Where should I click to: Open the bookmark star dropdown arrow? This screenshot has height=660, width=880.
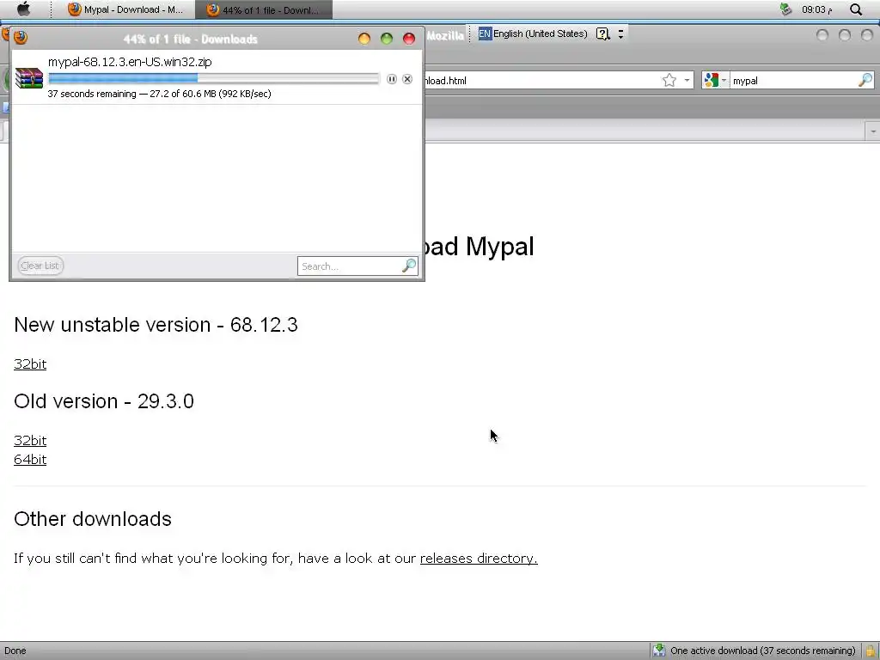(687, 80)
